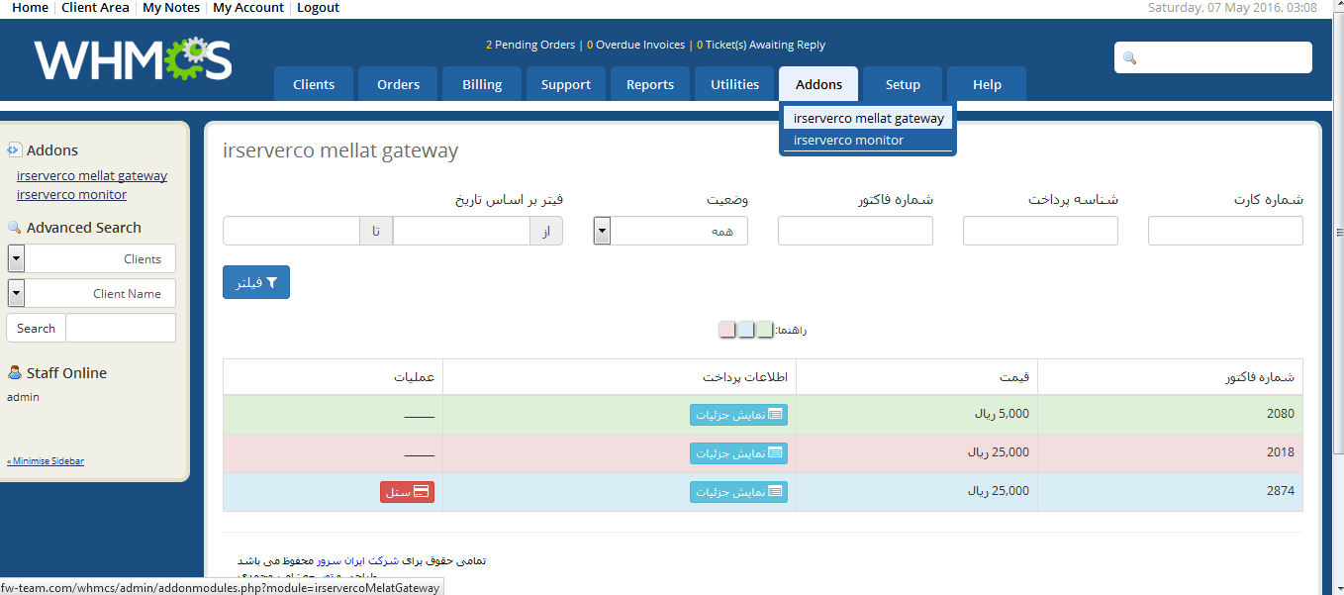Expand the وضعیت status dropdown showing همه

point(671,231)
